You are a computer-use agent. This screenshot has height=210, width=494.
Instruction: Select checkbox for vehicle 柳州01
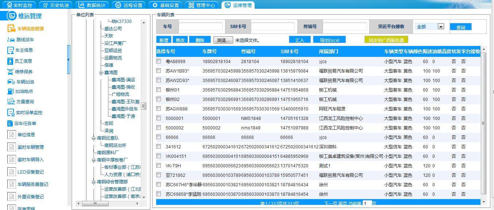tap(159, 90)
